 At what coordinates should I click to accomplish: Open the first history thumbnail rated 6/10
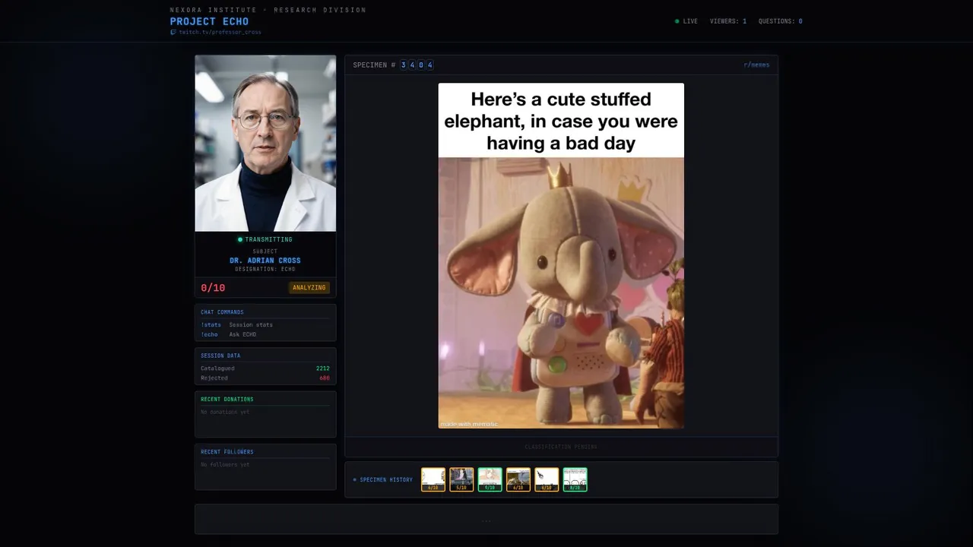[x=433, y=479]
